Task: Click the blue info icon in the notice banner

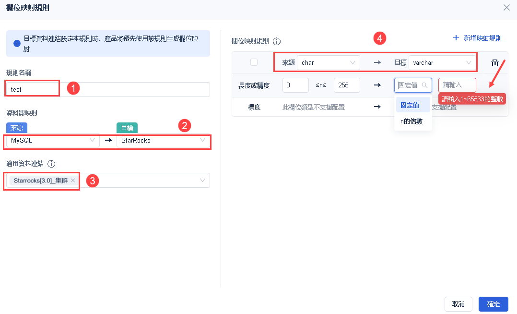Action: (x=17, y=43)
